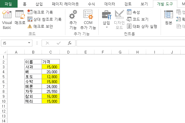
Task: Select yellow cell with 15,800
Action: [51, 81]
